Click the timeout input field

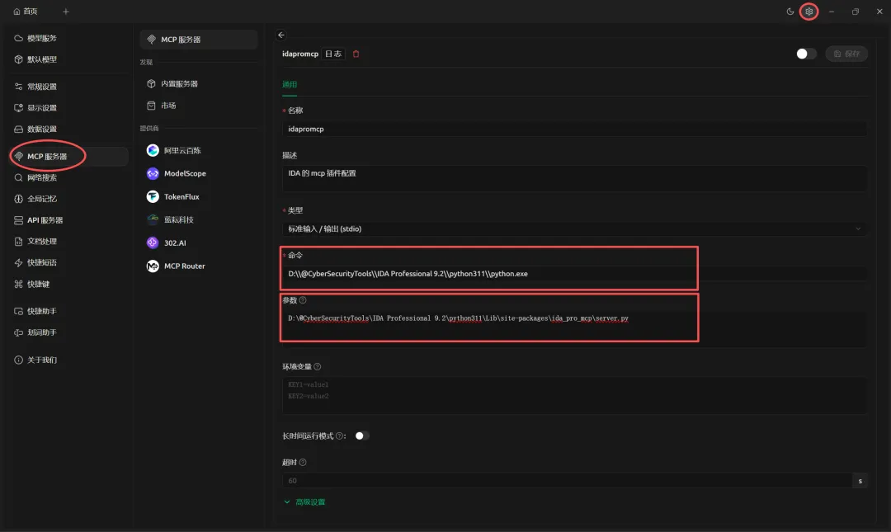coord(567,481)
